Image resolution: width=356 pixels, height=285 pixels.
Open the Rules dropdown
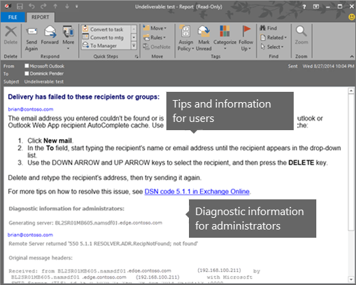(x=155, y=38)
